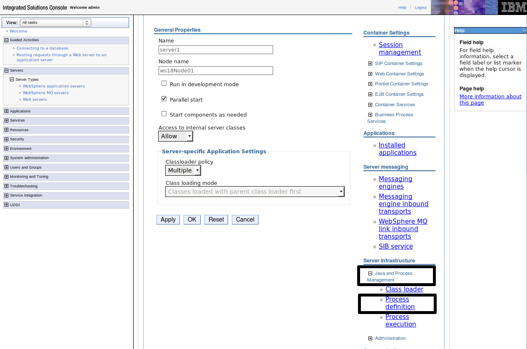Open WebSphere application servers
Image resolution: width=527 pixels, height=349 pixels.
(x=54, y=86)
